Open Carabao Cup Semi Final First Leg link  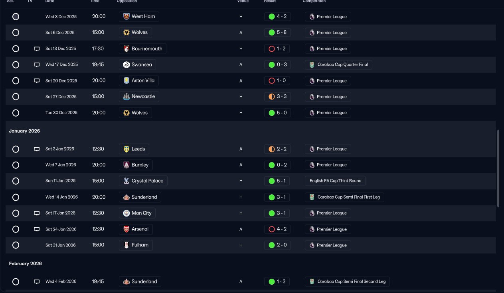[x=344, y=197]
